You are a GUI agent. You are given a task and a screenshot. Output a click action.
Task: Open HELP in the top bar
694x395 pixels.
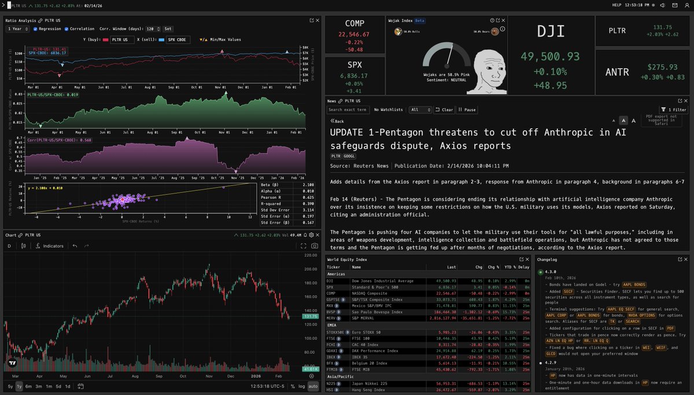(x=618, y=5)
